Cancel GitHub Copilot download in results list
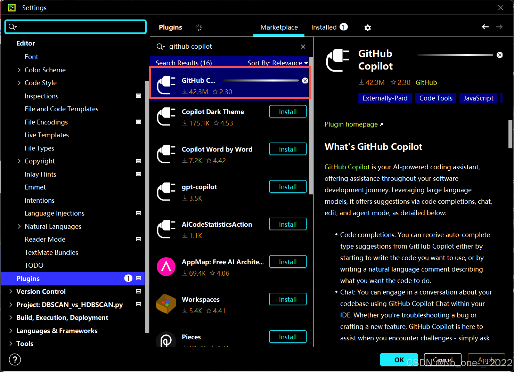514x372 pixels. tap(305, 81)
